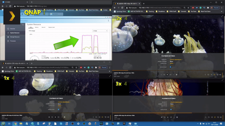Stop playback in the 2x Plex player
The width and height of the screenshot is (225, 126).
click(177, 74)
